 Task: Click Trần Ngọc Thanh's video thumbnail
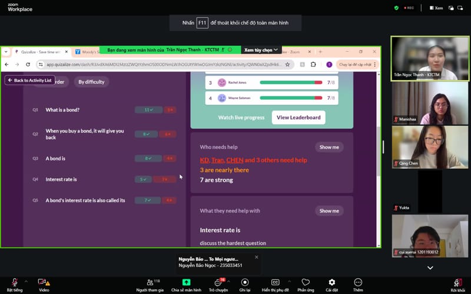point(430,58)
